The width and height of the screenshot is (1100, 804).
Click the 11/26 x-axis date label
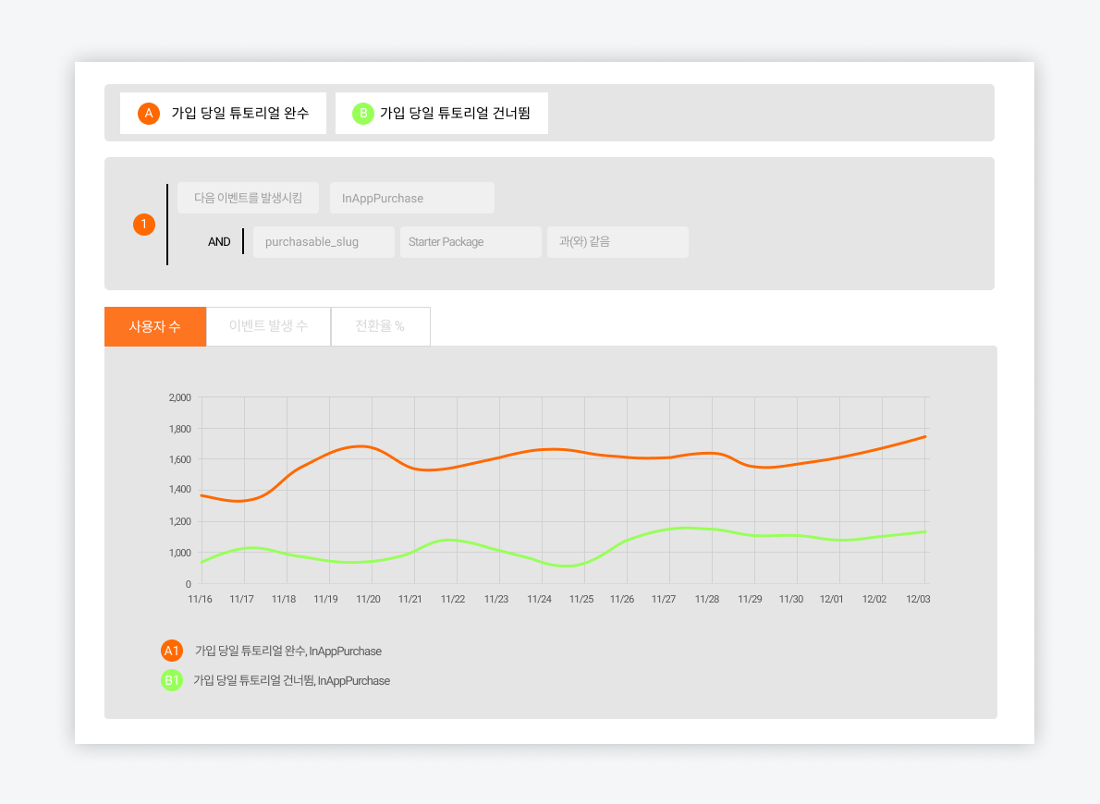622,599
